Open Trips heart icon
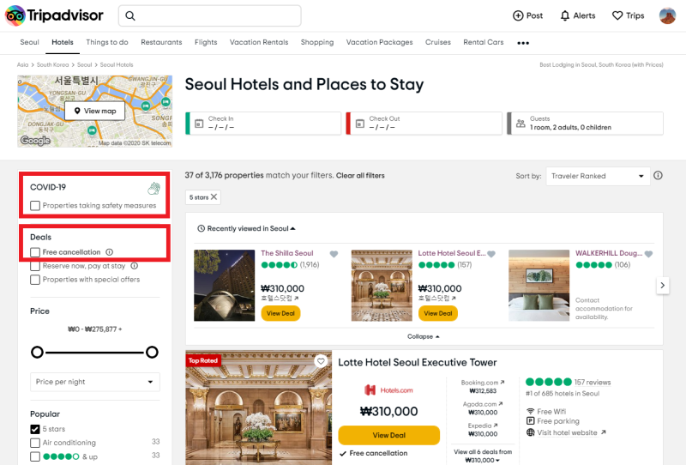 pos(617,15)
